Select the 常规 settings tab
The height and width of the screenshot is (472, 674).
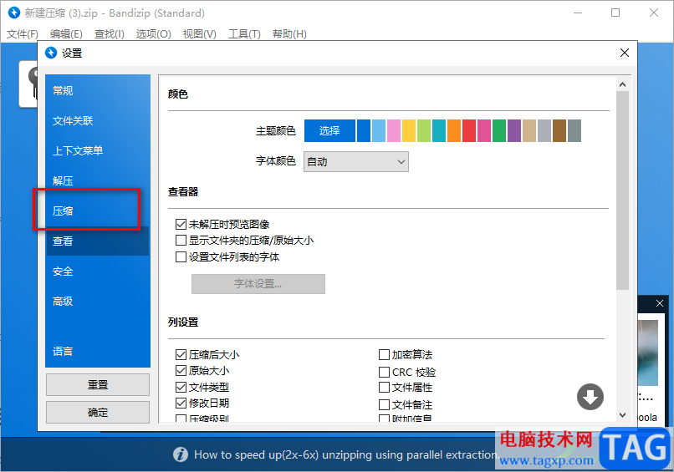(98, 90)
